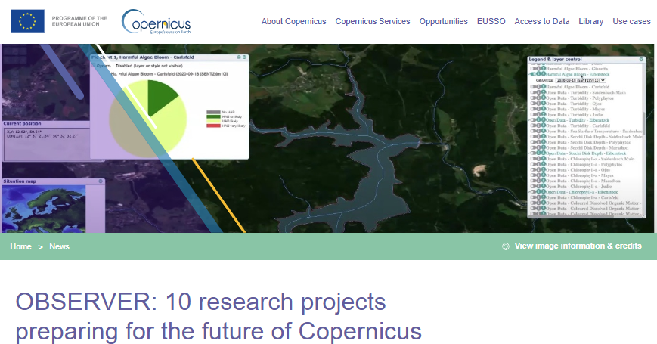Click gray info icon for Secchi Disk Depth - Polyphytos
Screen dimensions: 657x344
(538, 142)
